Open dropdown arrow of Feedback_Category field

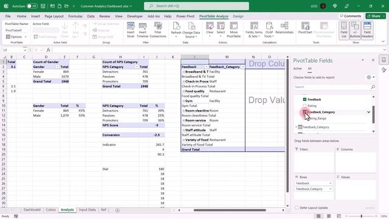click(369, 112)
